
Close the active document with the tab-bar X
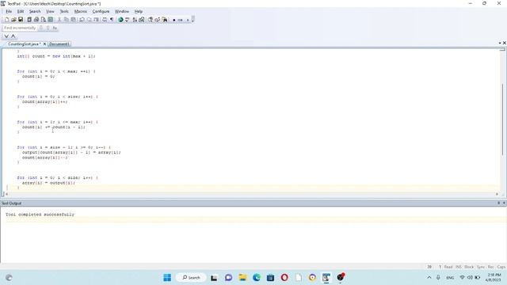[x=505, y=43]
